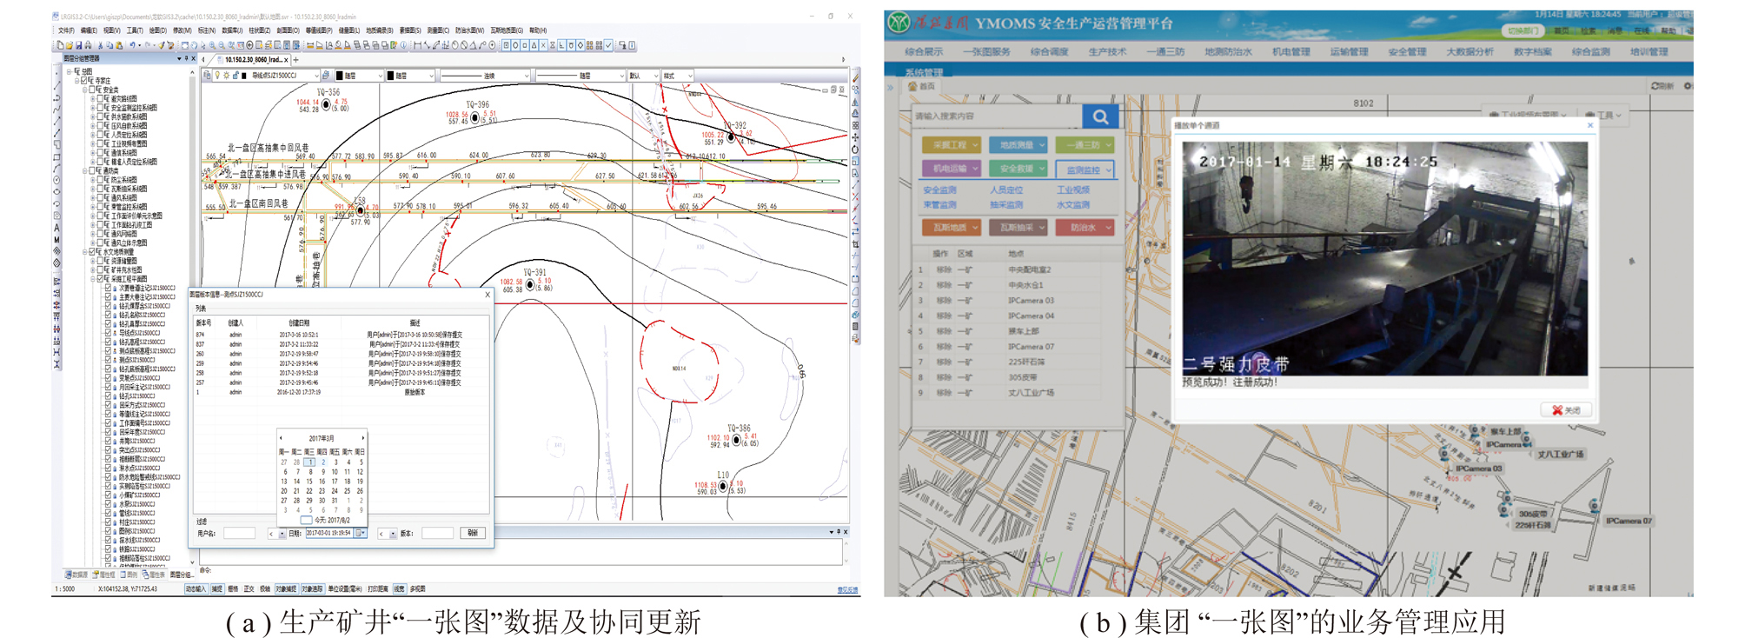Click the second black color swatch
The height and width of the screenshot is (638, 1745).
390,76
